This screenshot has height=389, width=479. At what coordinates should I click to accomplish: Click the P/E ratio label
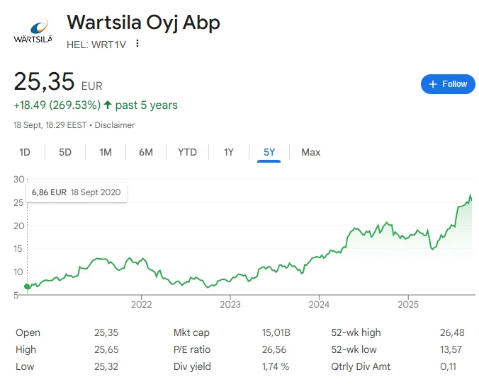pos(191,349)
